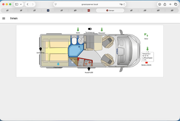Open the Share menu
This screenshot has height=121, width=180.
pyautogui.click(x=165, y=4)
